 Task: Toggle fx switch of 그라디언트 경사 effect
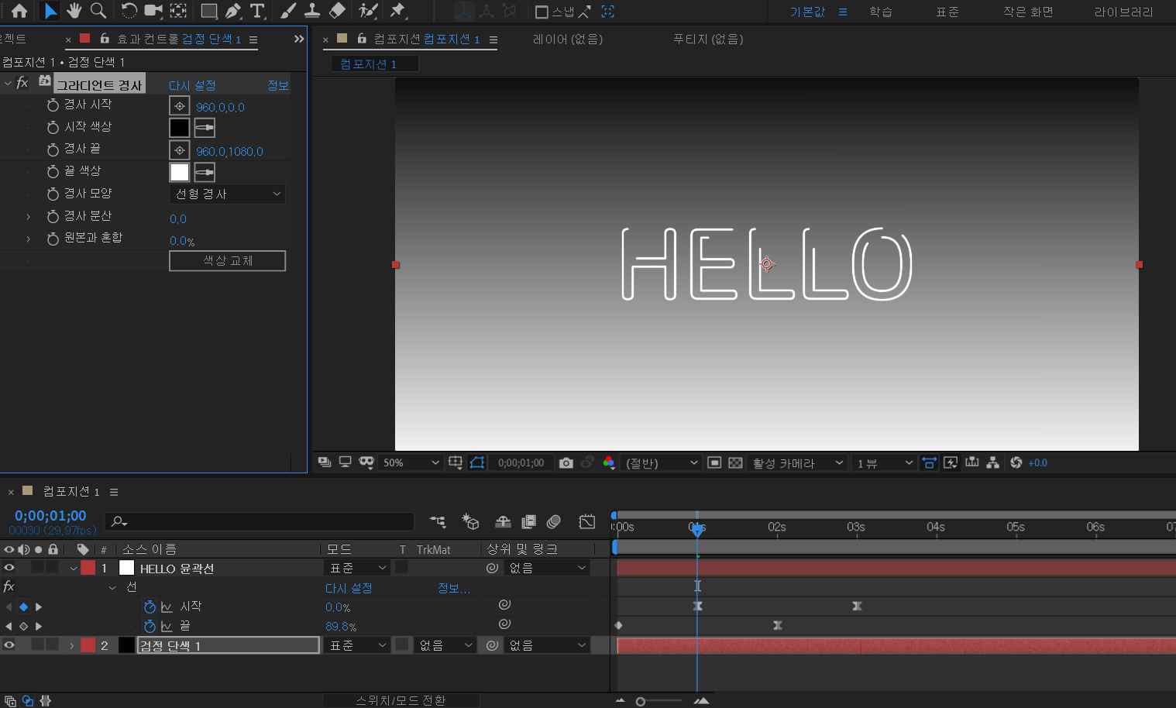22,83
